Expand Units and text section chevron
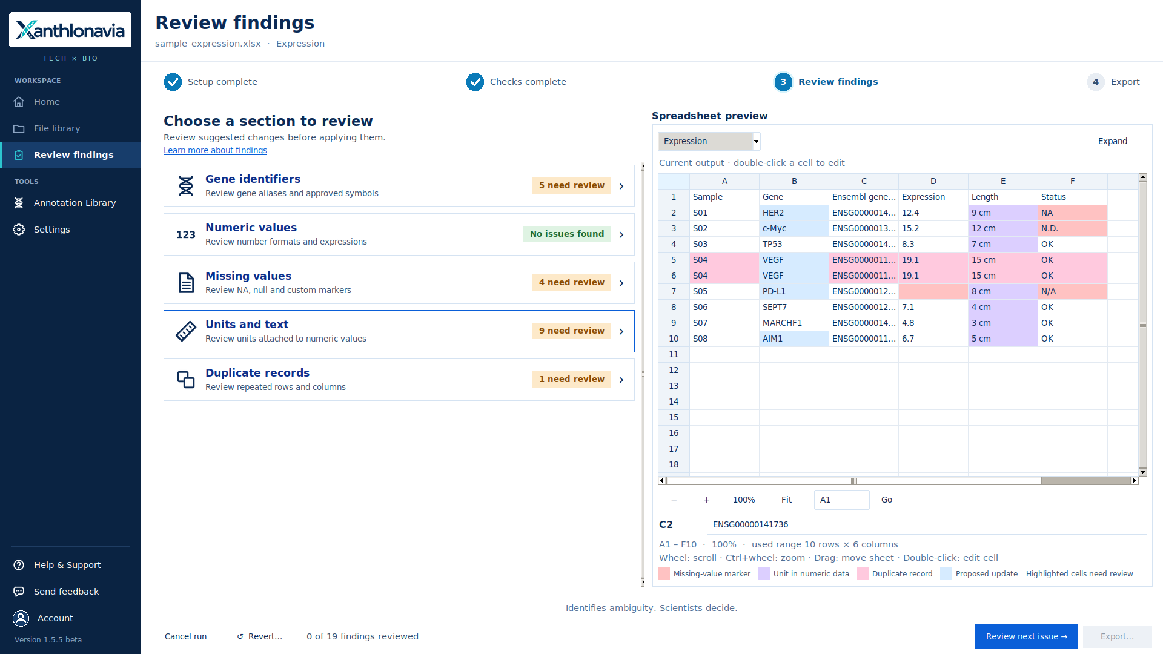The width and height of the screenshot is (1163, 654). click(621, 331)
